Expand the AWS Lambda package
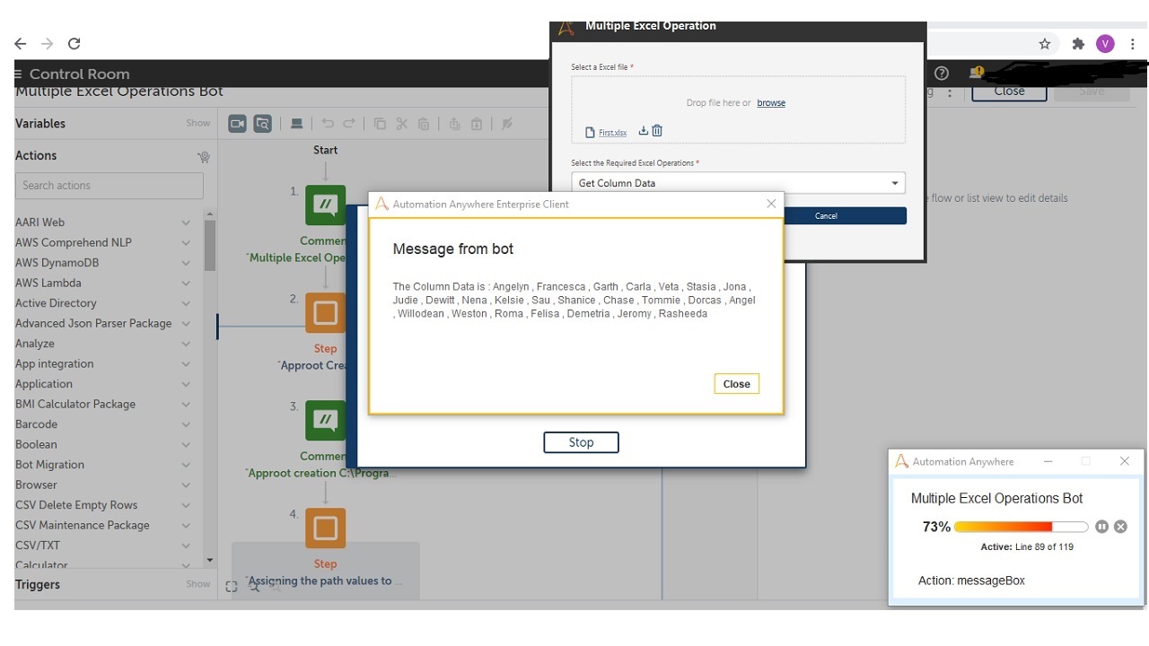The height and width of the screenshot is (646, 1149). click(x=186, y=283)
